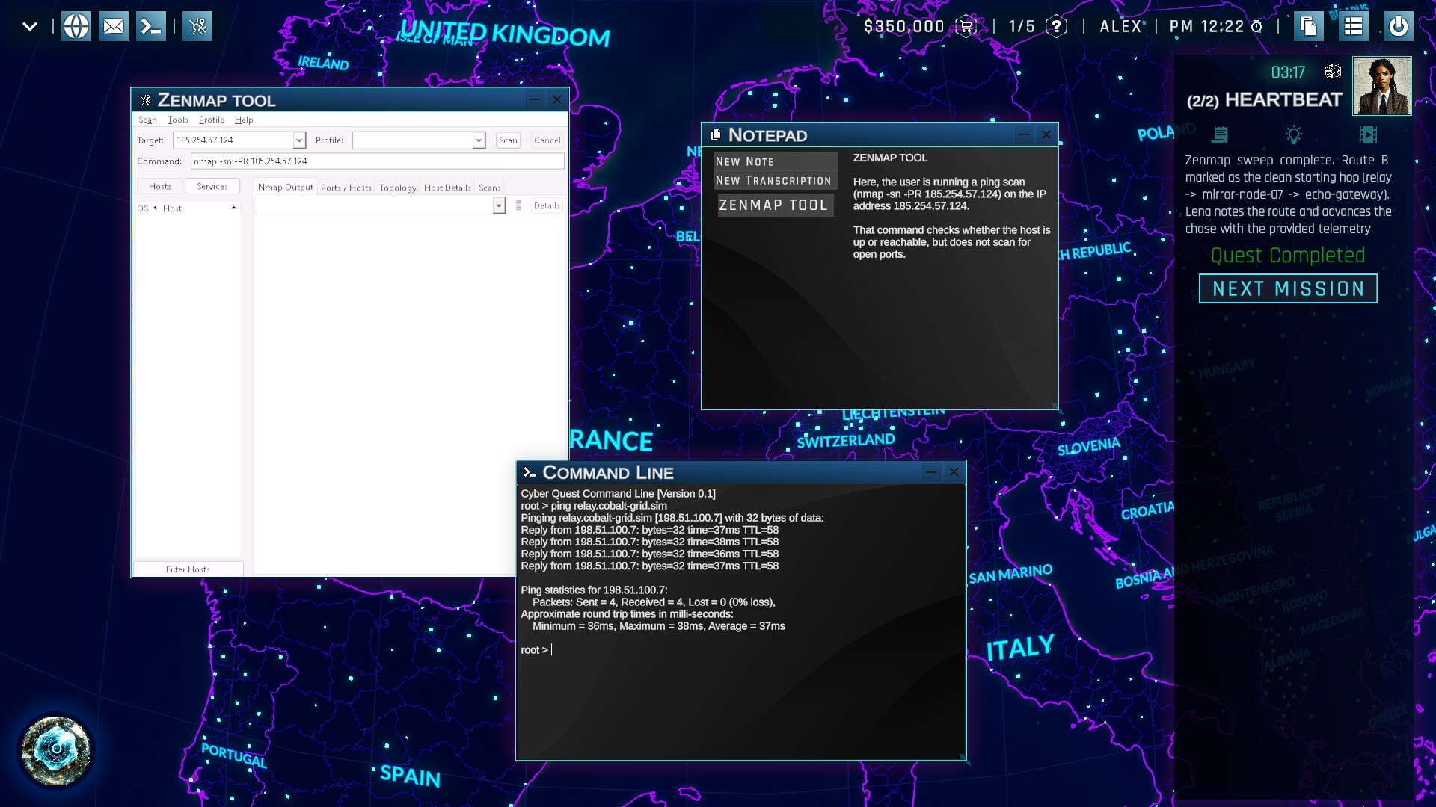
Task: Play the mission briefing video icon
Action: click(x=1369, y=135)
